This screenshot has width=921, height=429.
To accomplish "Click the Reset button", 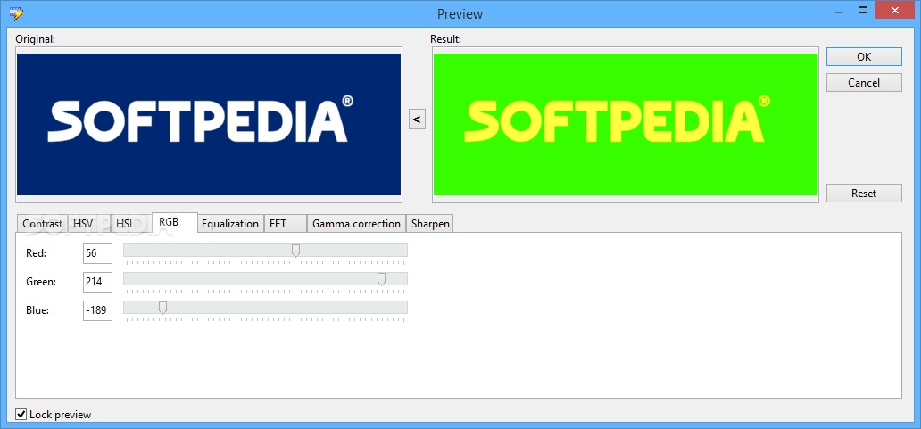I will 864,193.
